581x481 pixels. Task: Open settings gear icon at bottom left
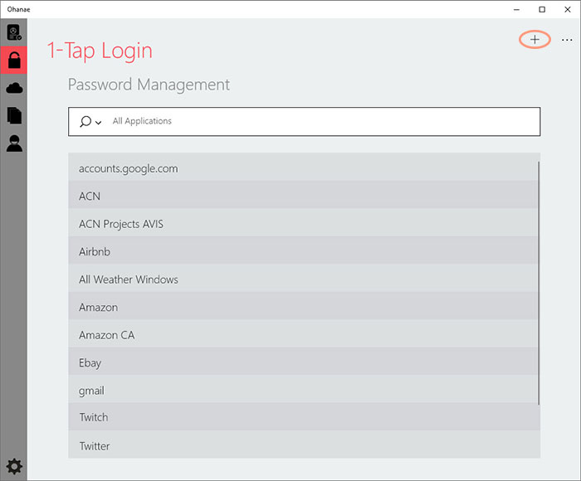pos(14,466)
